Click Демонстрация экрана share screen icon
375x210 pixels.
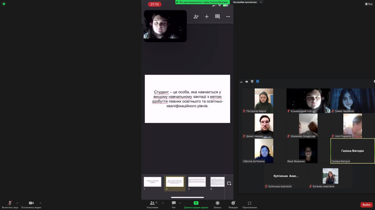click(196, 203)
